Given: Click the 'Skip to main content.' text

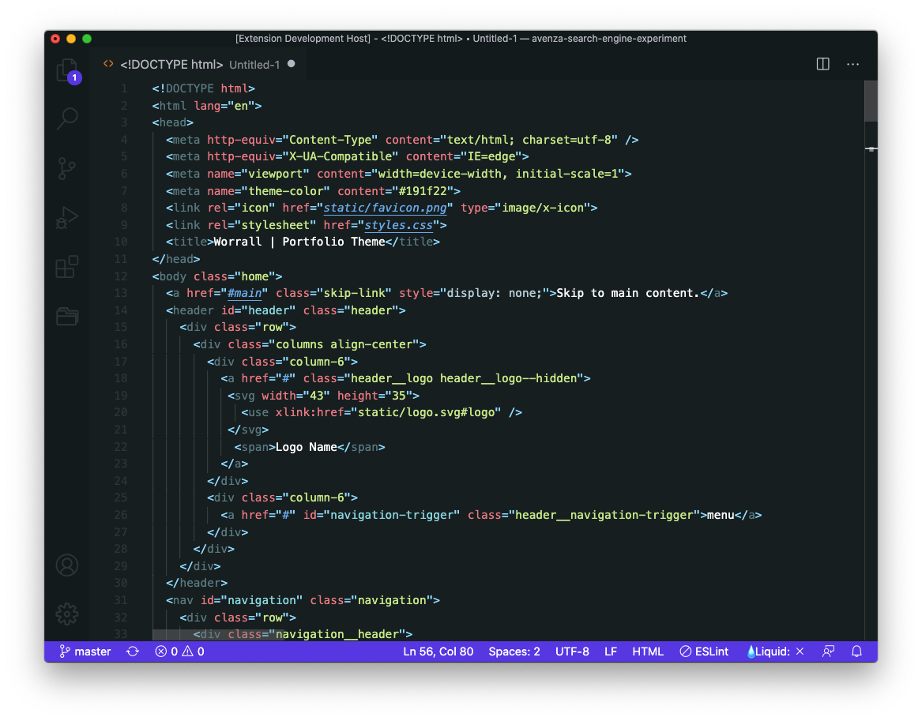Looking at the screenshot, I should 627,293.
